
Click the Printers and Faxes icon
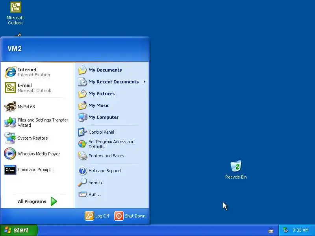click(x=82, y=156)
